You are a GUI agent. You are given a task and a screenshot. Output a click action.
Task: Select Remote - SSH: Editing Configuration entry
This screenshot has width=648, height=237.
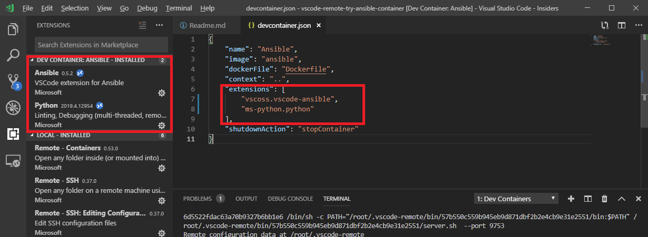pyautogui.click(x=100, y=222)
